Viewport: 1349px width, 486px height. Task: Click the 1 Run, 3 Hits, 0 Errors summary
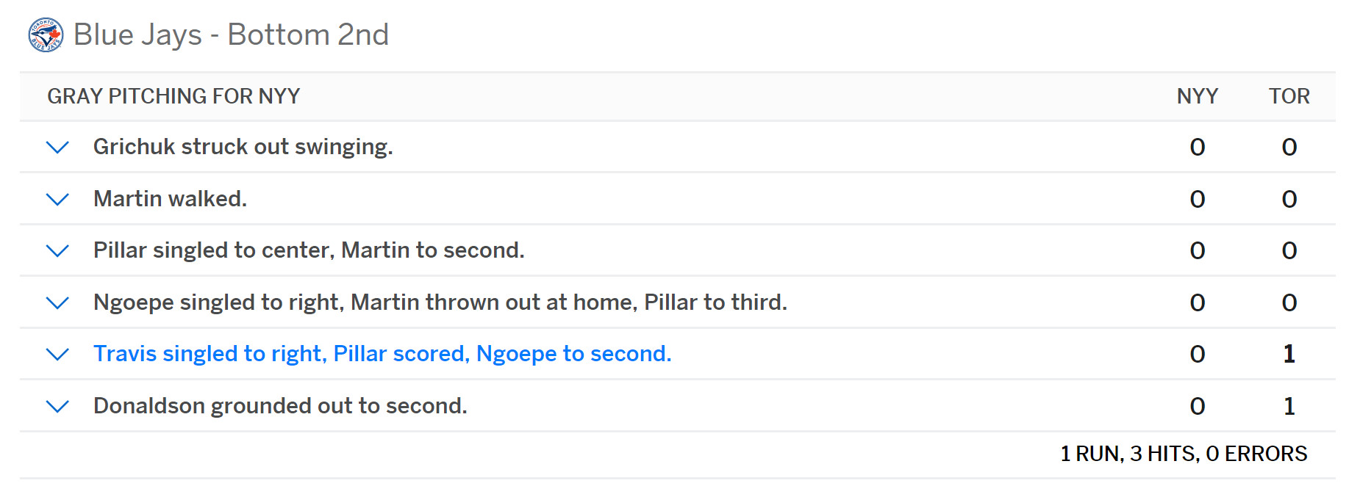coord(1184,454)
